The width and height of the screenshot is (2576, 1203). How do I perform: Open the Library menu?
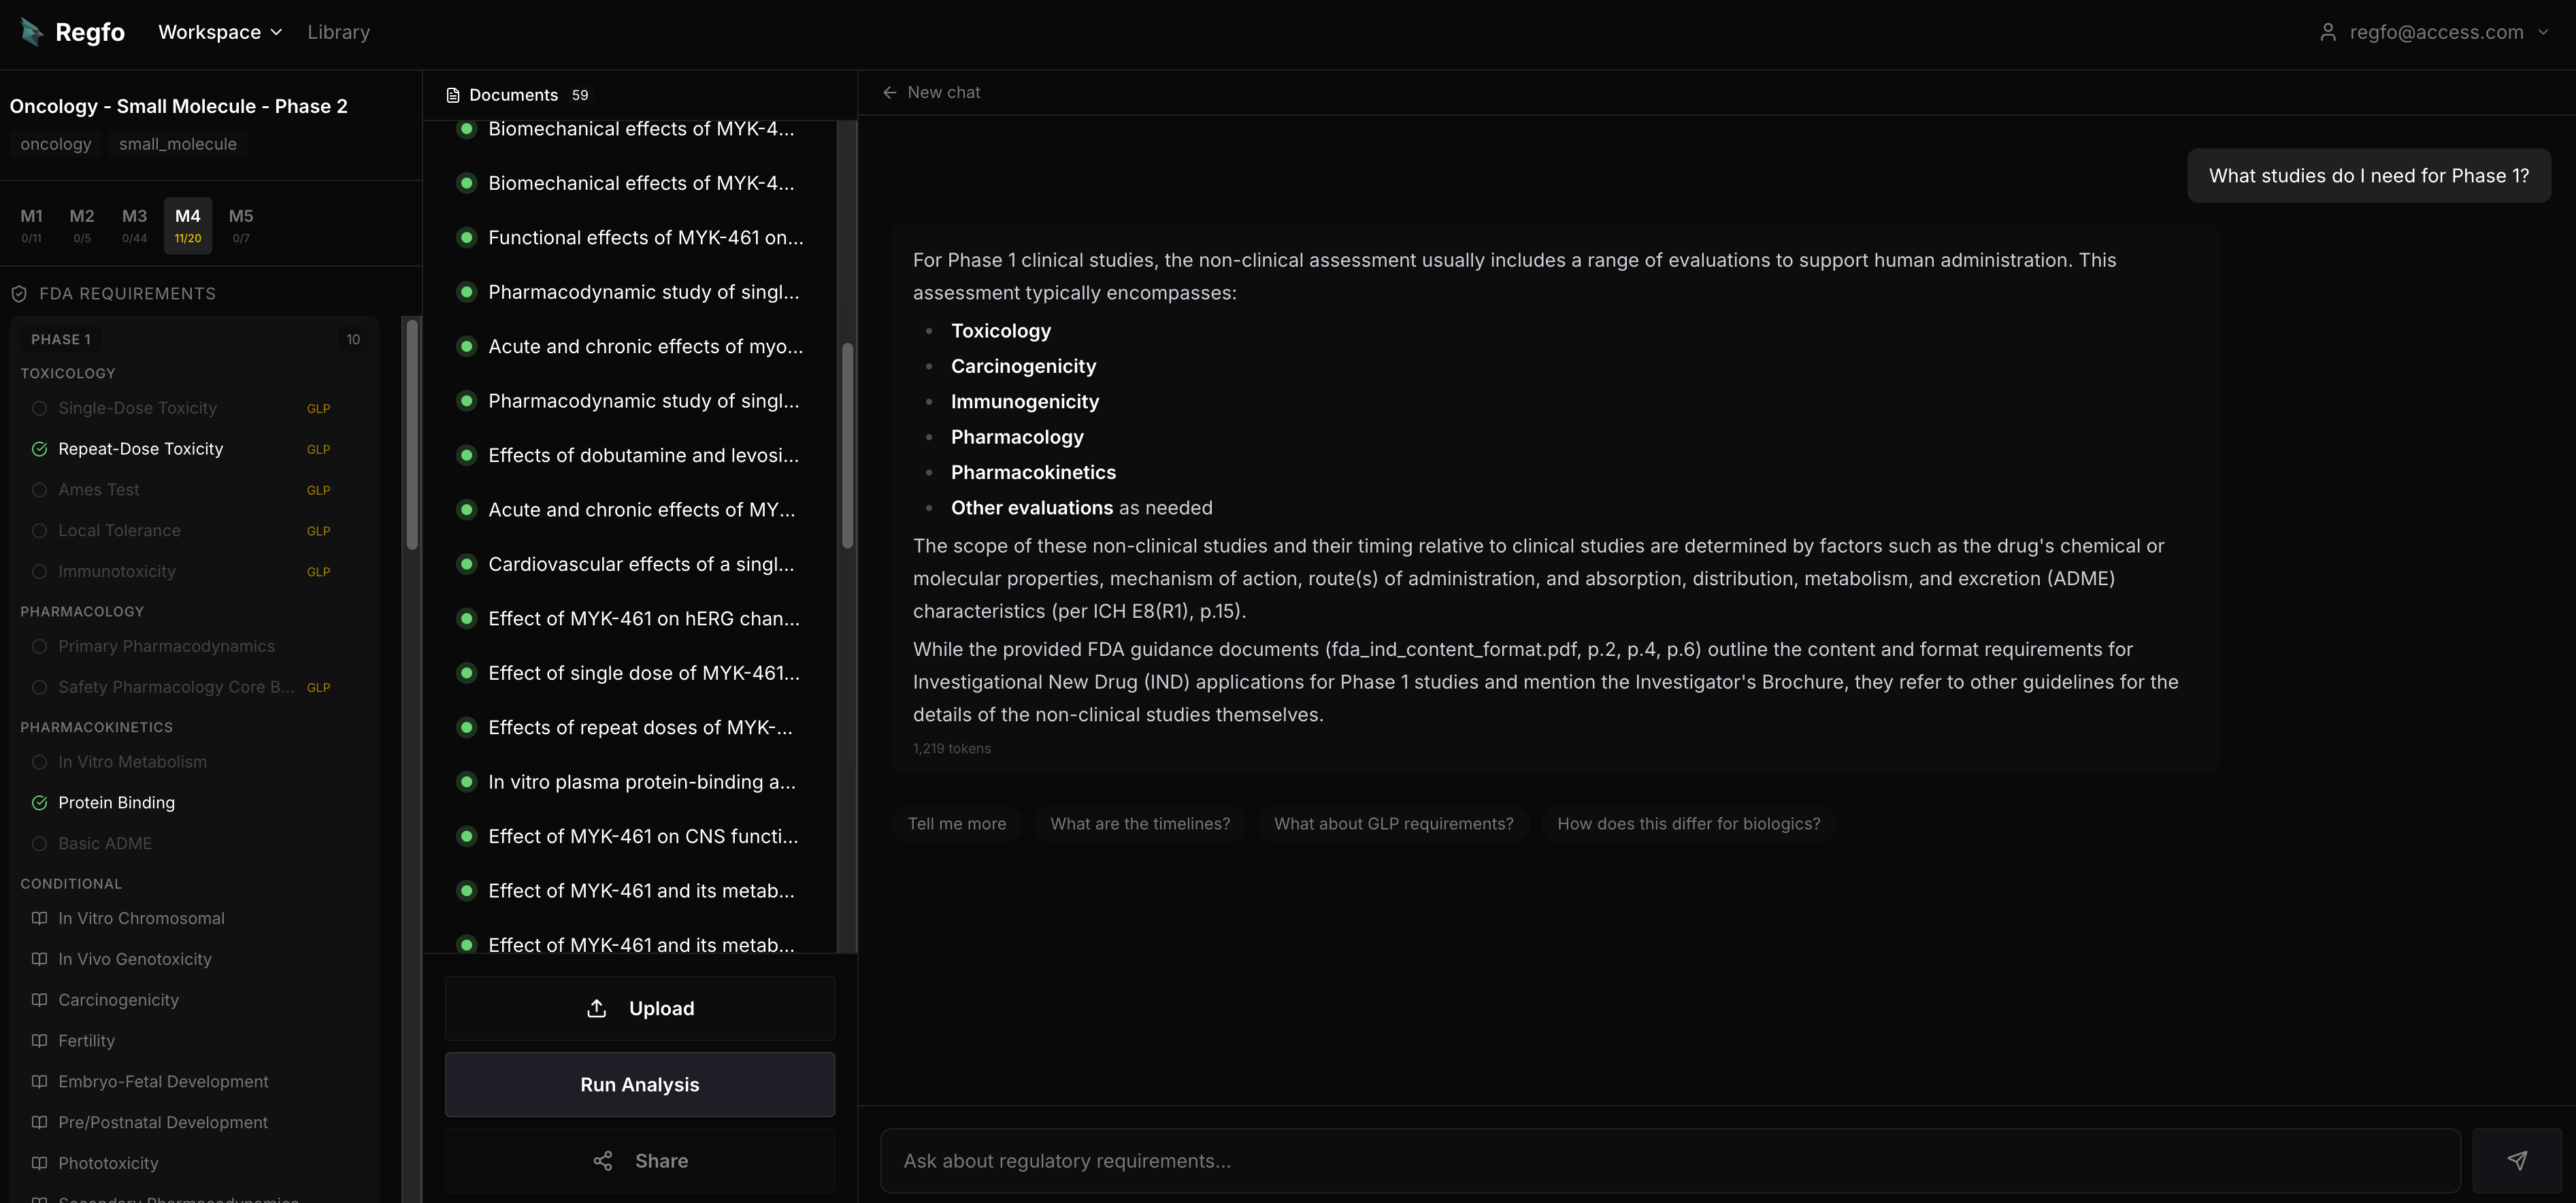tap(338, 31)
